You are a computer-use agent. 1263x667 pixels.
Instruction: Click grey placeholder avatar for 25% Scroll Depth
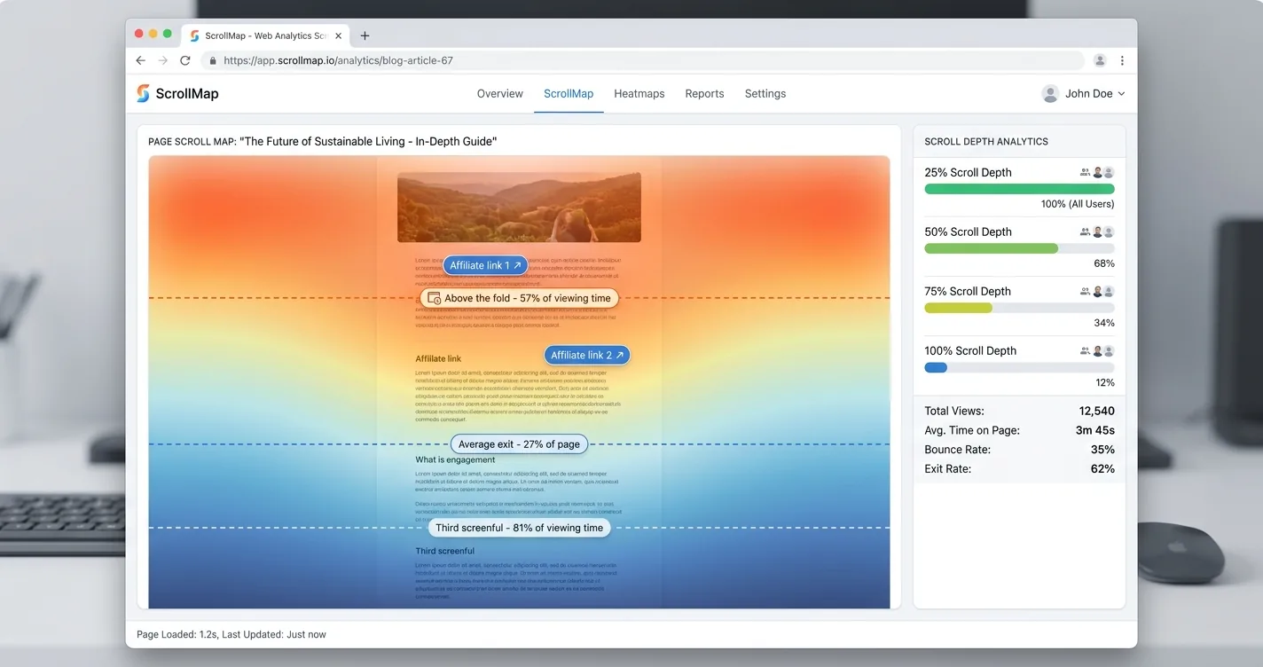pos(1109,172)
